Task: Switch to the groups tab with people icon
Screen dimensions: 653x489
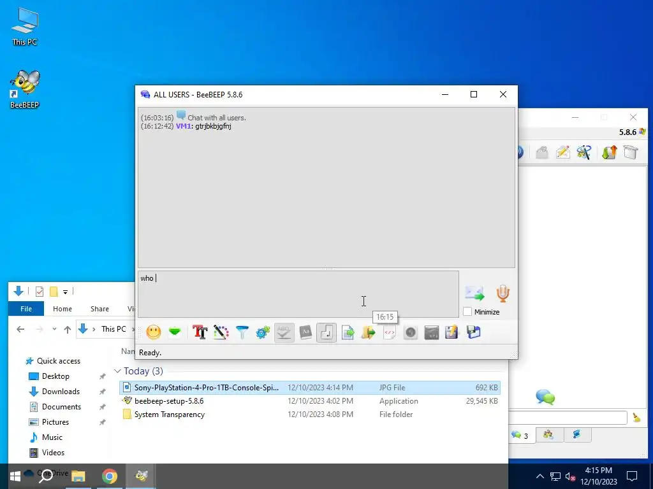Action: tap(548, 435)
